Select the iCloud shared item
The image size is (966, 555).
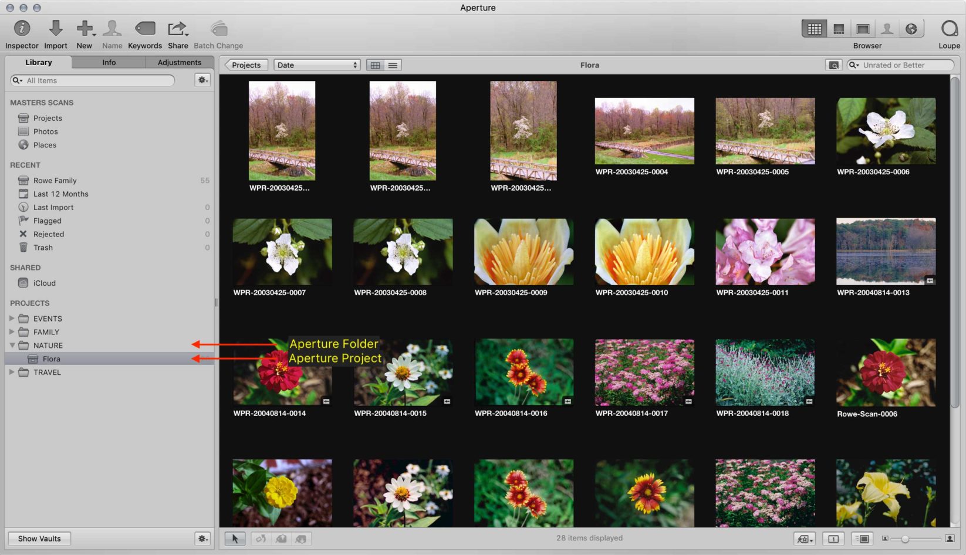[x=45, y=283]
